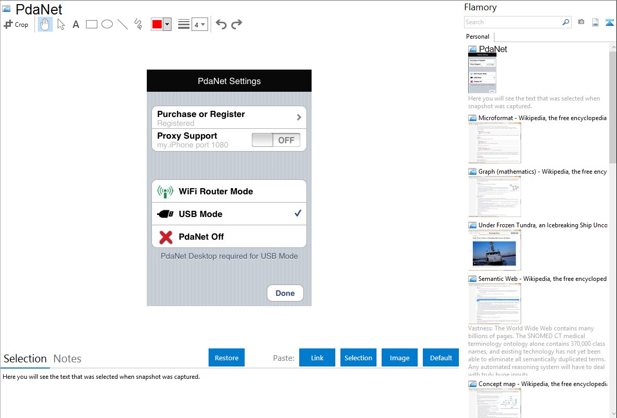Click the Under Frozen Tundra title text
617x418 pixels.
543,225
